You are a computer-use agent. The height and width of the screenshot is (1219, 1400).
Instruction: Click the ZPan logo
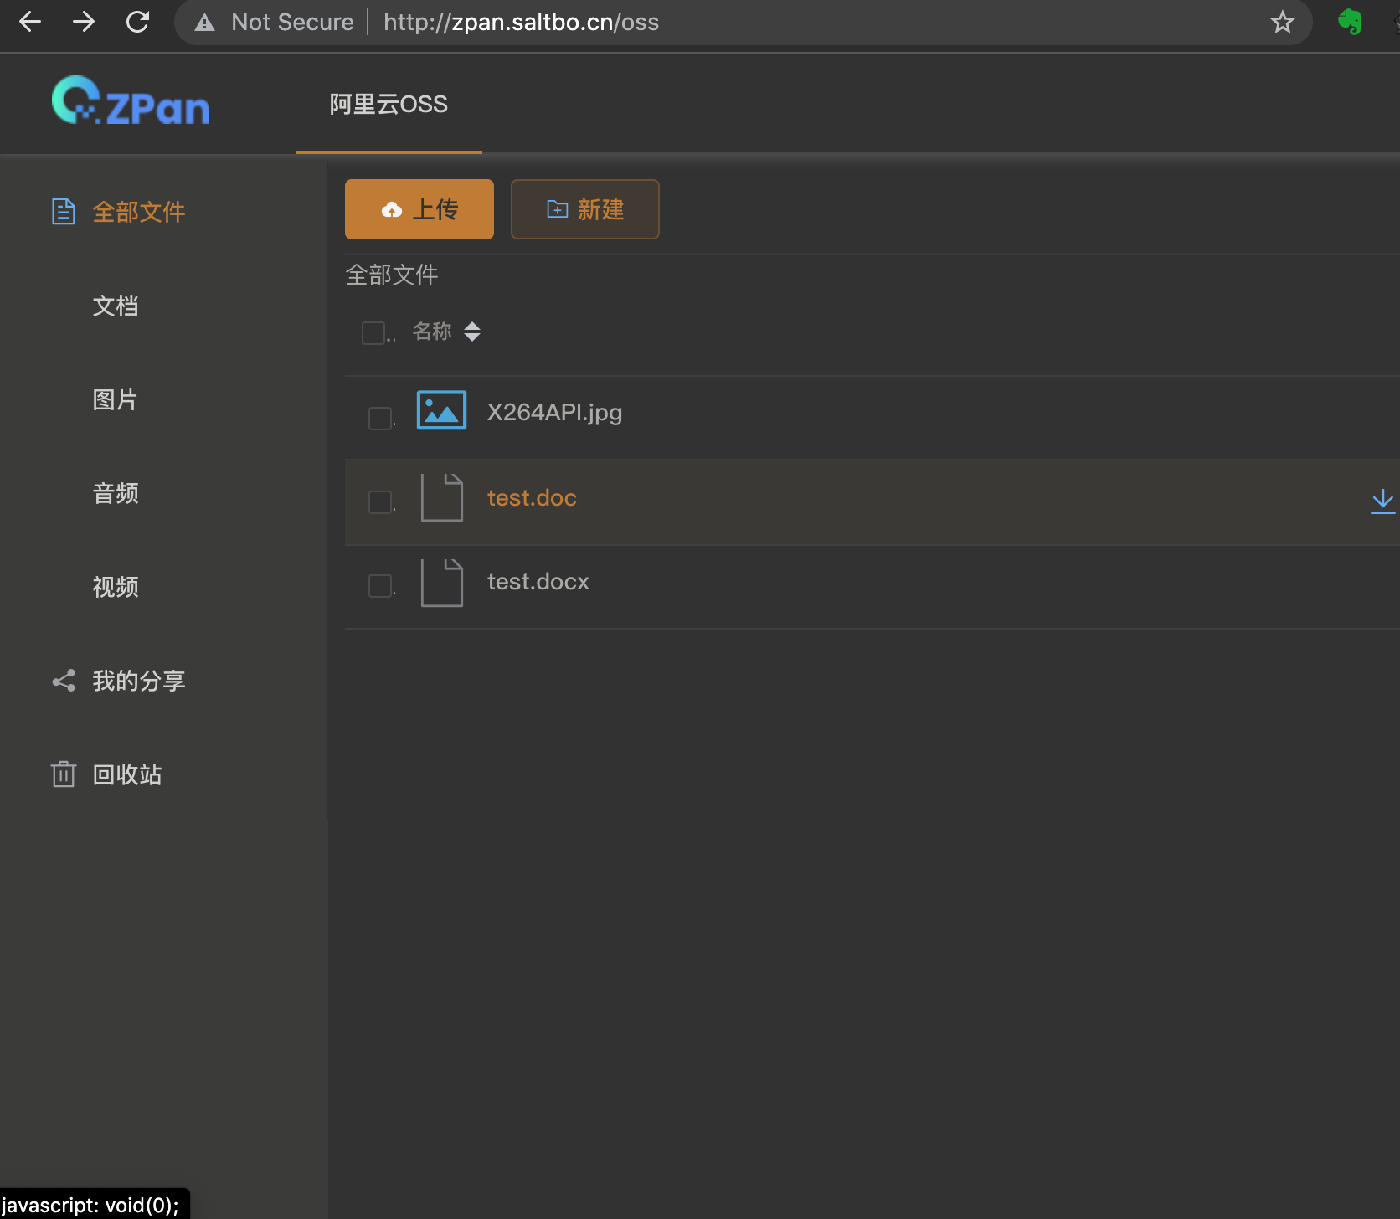[130, 102]
